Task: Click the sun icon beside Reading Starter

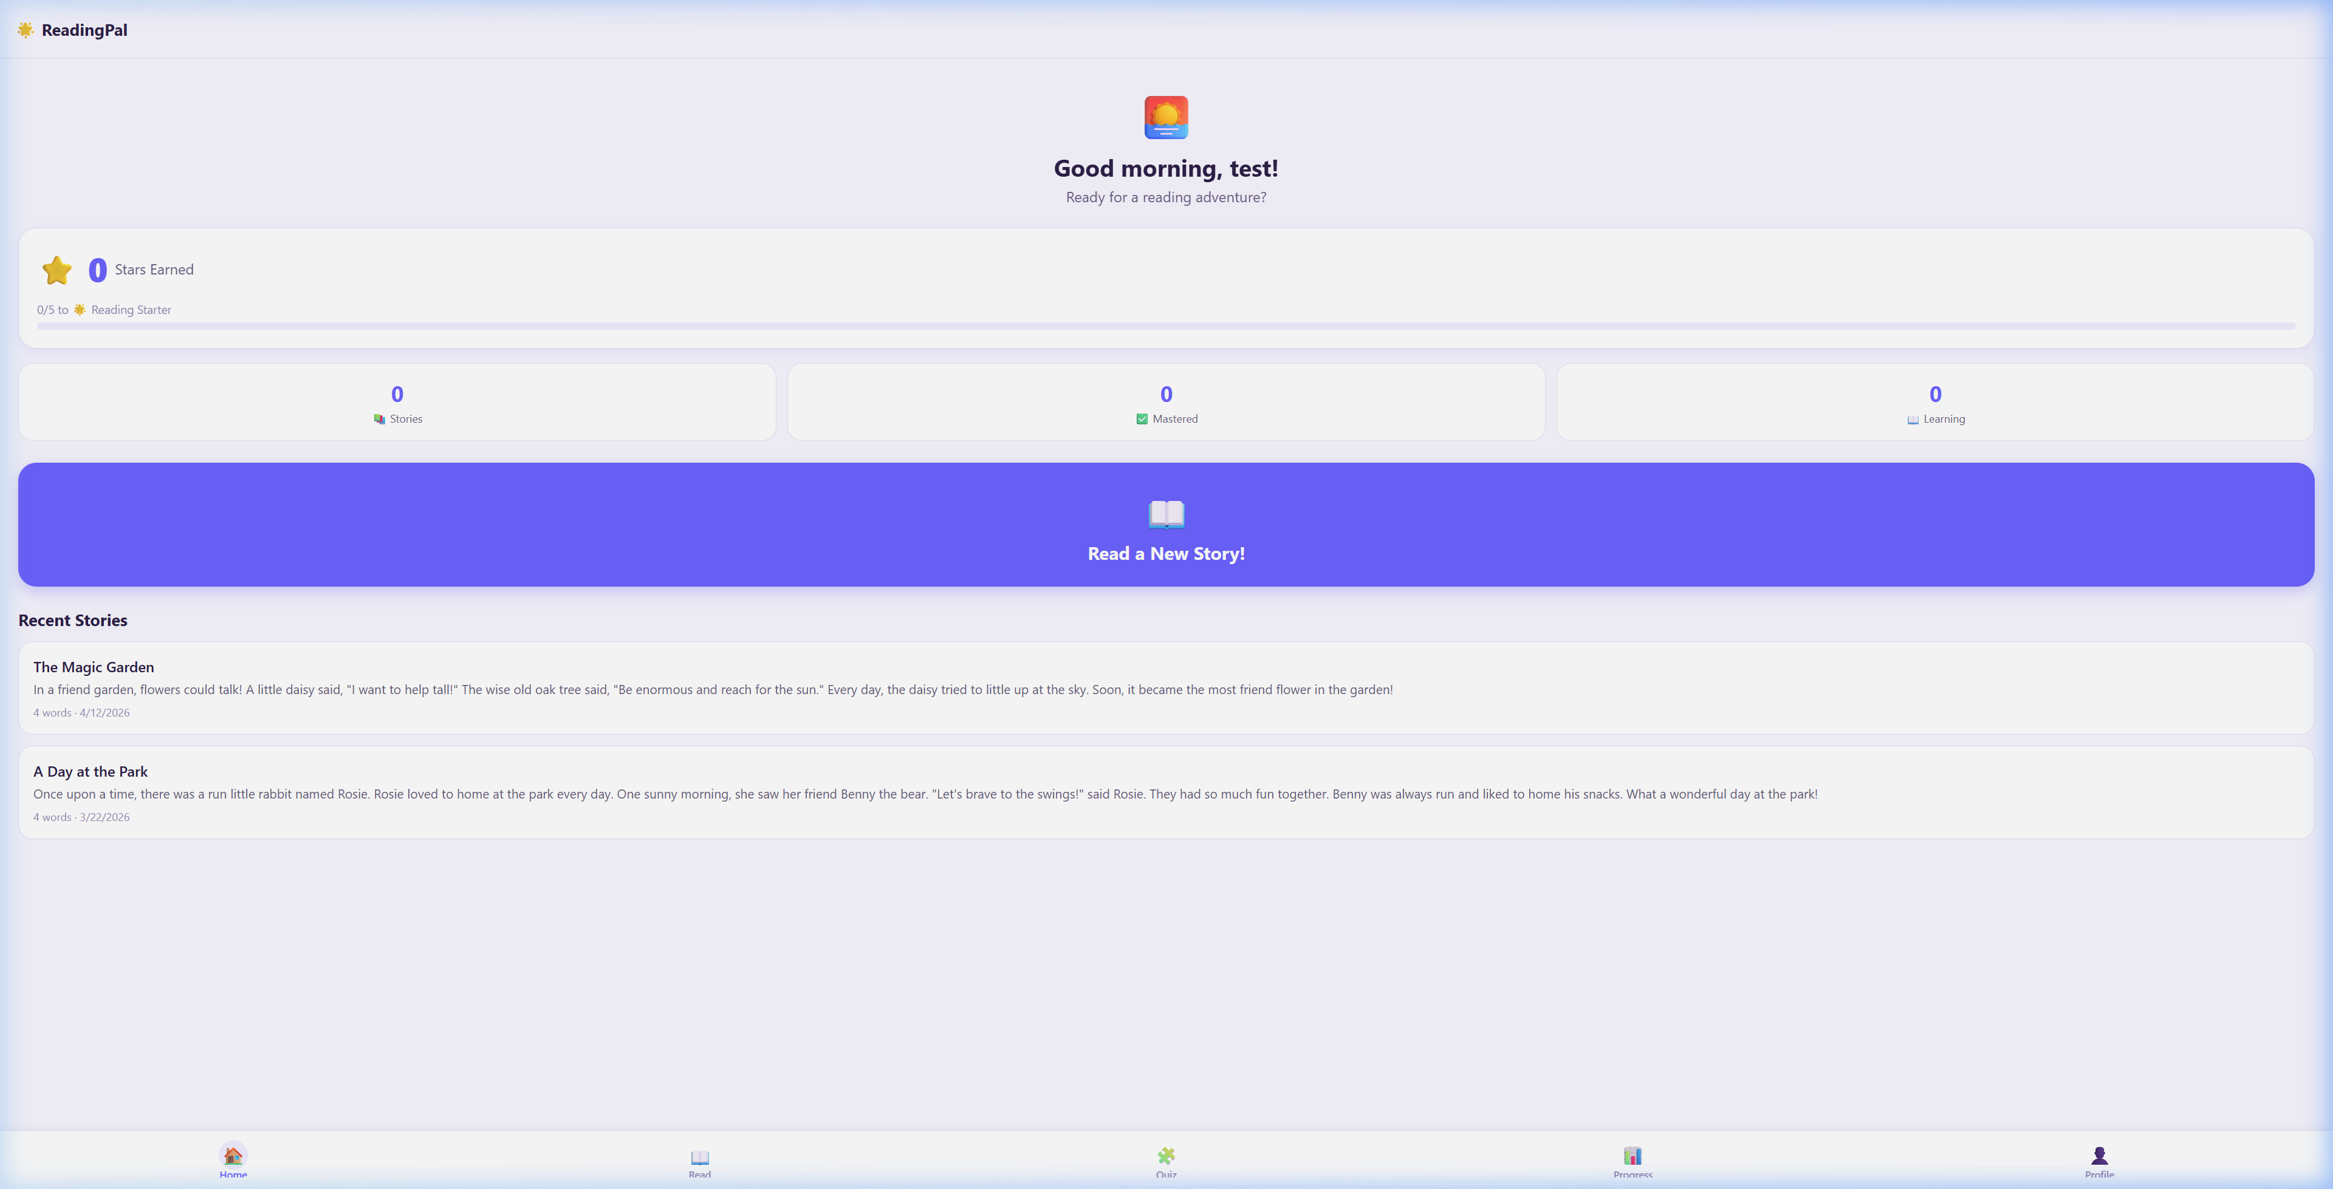Action: [80, 309]
